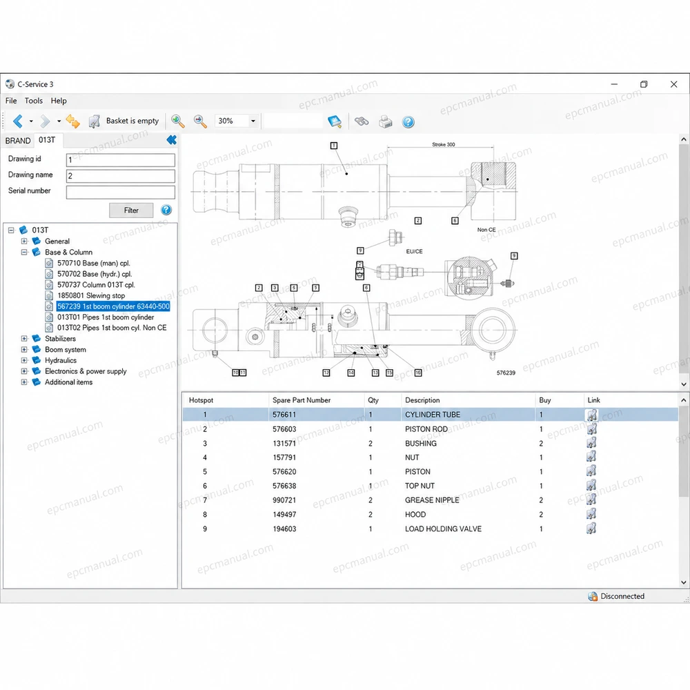Open the Tools menu
Viewport: 690px width, 690px height.
click(33, 101)
